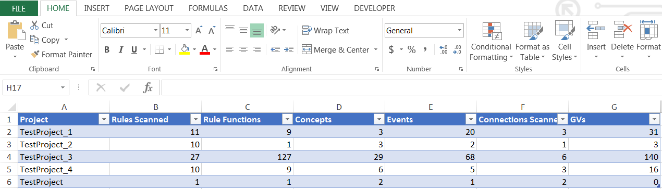Toggle Italic formatting
662x189 pixels.
pos(120,50)
